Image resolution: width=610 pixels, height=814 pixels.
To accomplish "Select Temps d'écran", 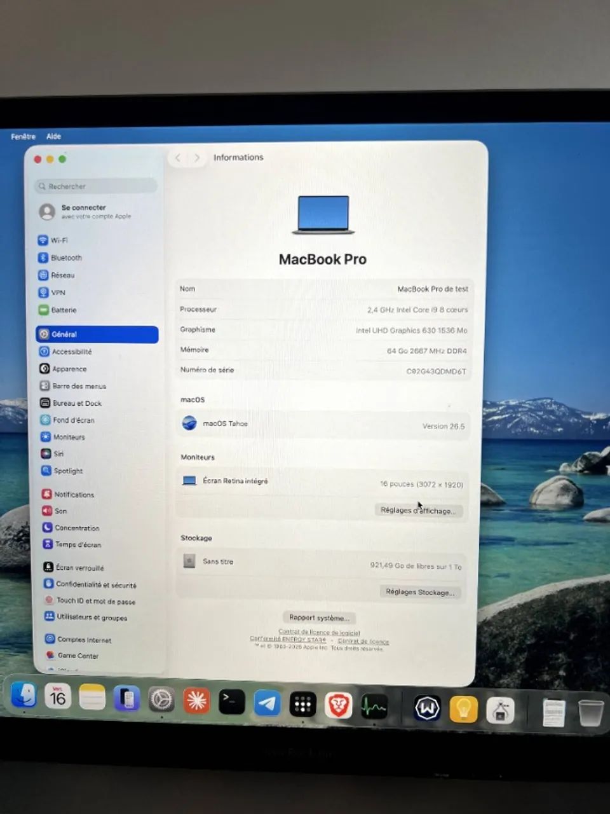I will coord(72,544).
